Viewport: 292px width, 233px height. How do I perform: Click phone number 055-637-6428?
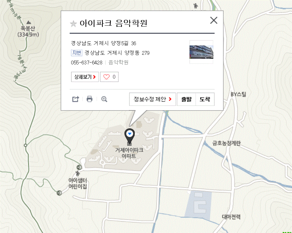(87, 63)
